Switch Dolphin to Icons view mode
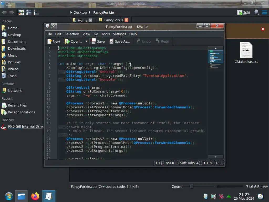269x202 pixels. [x=21, y=12]
